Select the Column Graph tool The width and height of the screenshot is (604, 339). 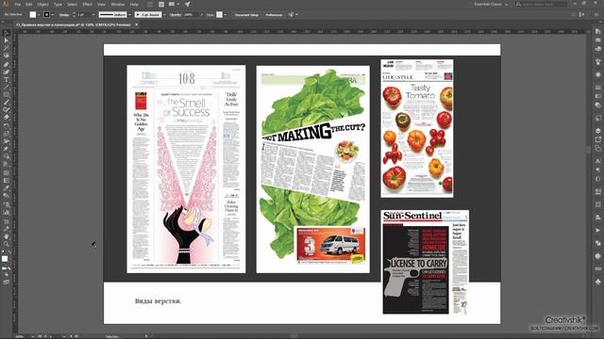pyautogui.click(x=7, y=212)
